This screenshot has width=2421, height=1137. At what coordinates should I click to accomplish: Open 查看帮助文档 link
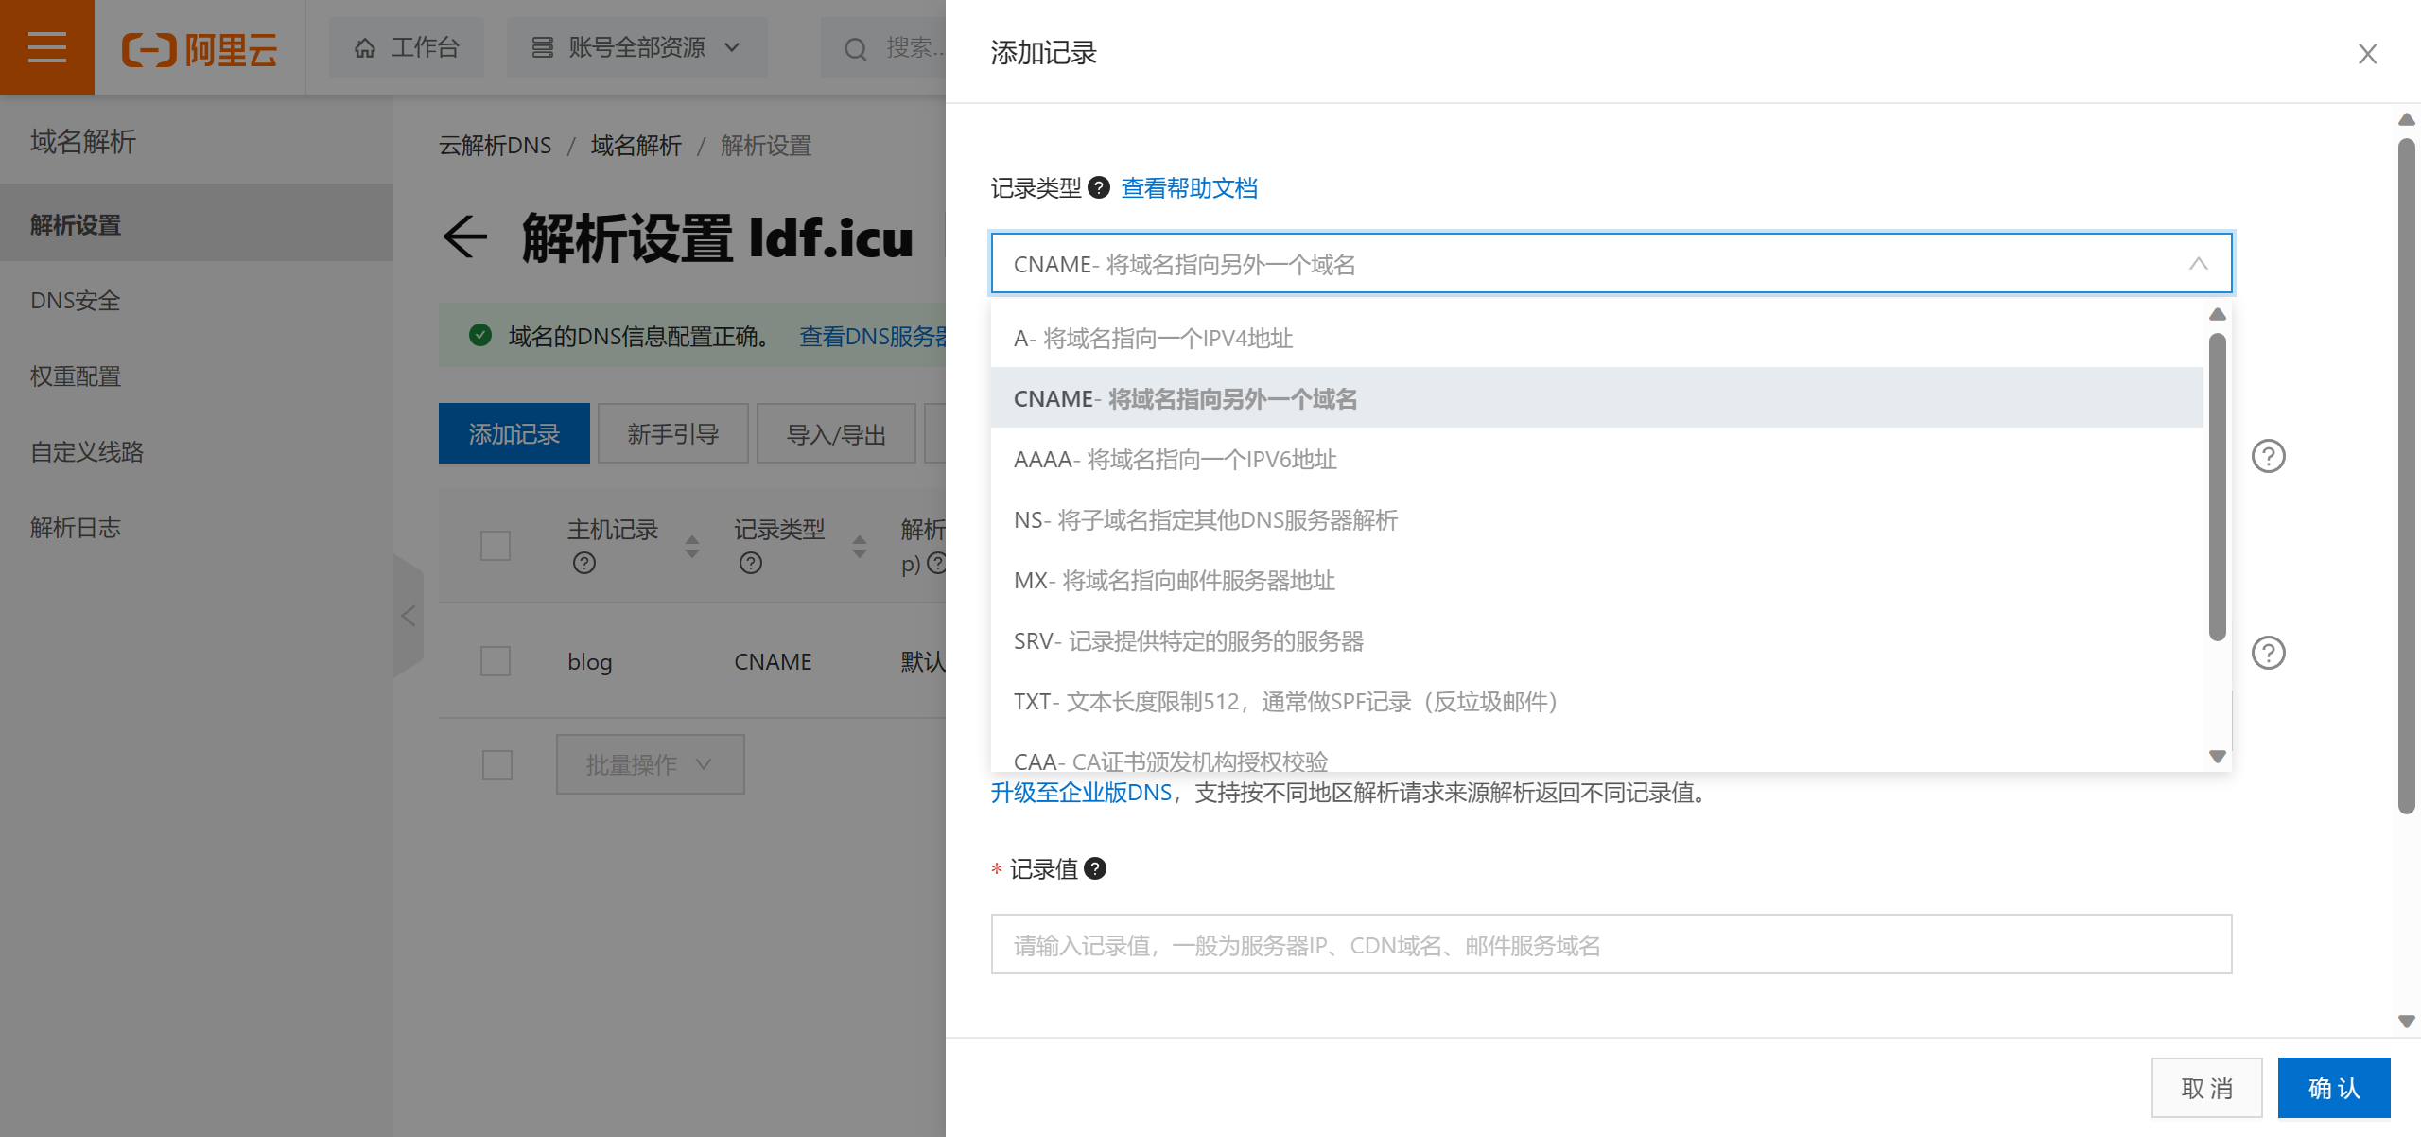pyautogui.click(x=1190, y=187)
